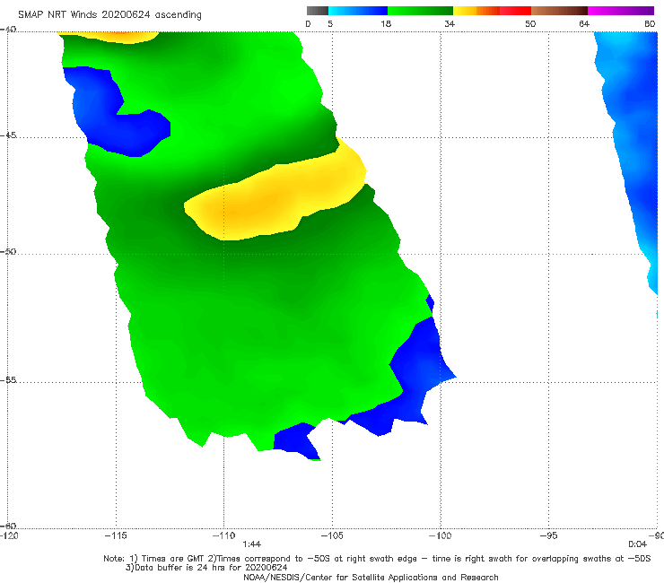Image resolution: width=664 pixels, height=583 pixels.
Task: Click the NOAA/NESDIS credit line
Action: [371, 577]
